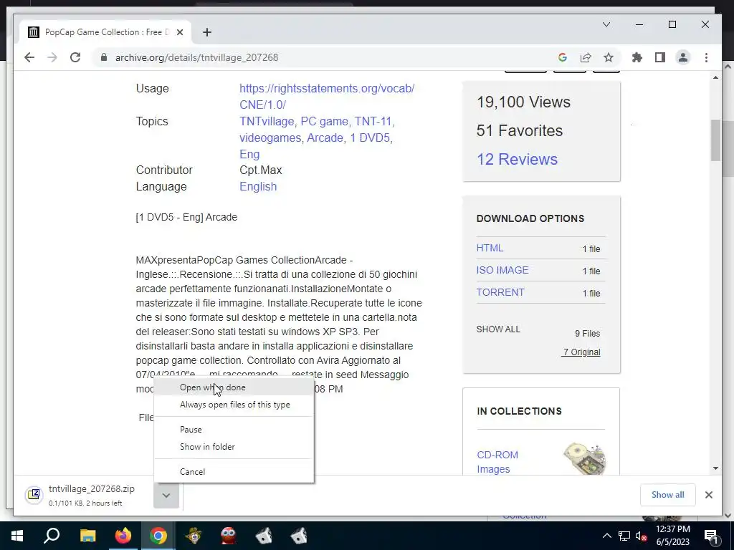Click the muted volume tray icon
Image resolution: width=734 pixels, height=550 pixels.
[641, 536]
